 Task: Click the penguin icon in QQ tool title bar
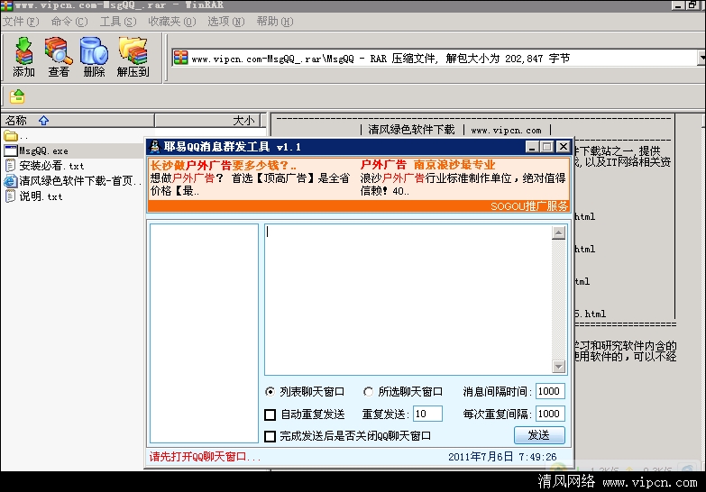[x=154, y=146]
